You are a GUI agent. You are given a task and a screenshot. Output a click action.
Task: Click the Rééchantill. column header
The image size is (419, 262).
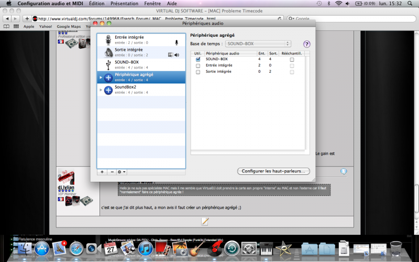click(292, 53)
